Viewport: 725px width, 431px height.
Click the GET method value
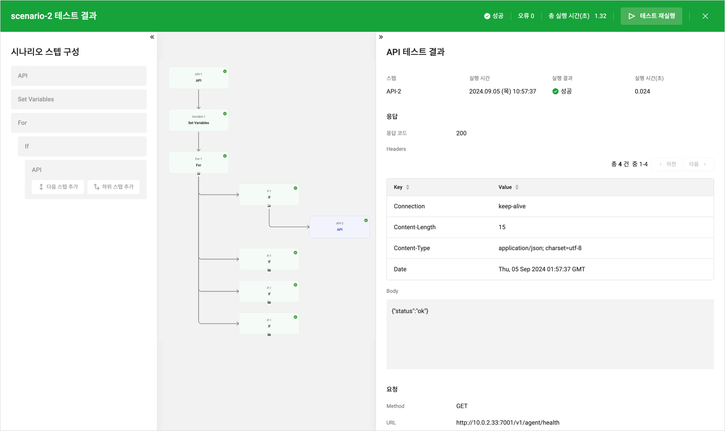click(x=462, y=406)
